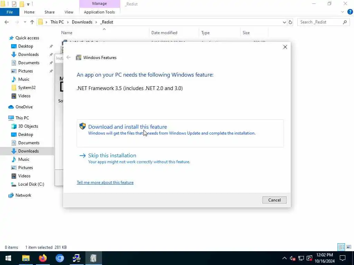Close the Windows Features dialog with X

click(285, 47)
